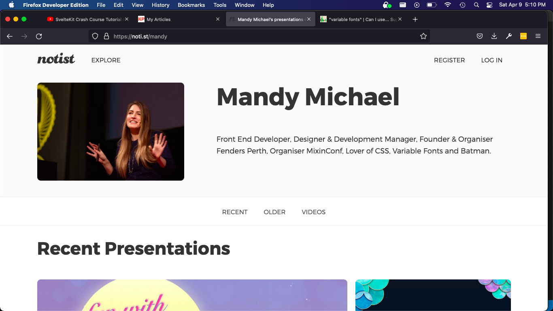Click the date and time in menu bar
Image resolution: width=553 pixels, height=311 pixels.
(522, 5)
